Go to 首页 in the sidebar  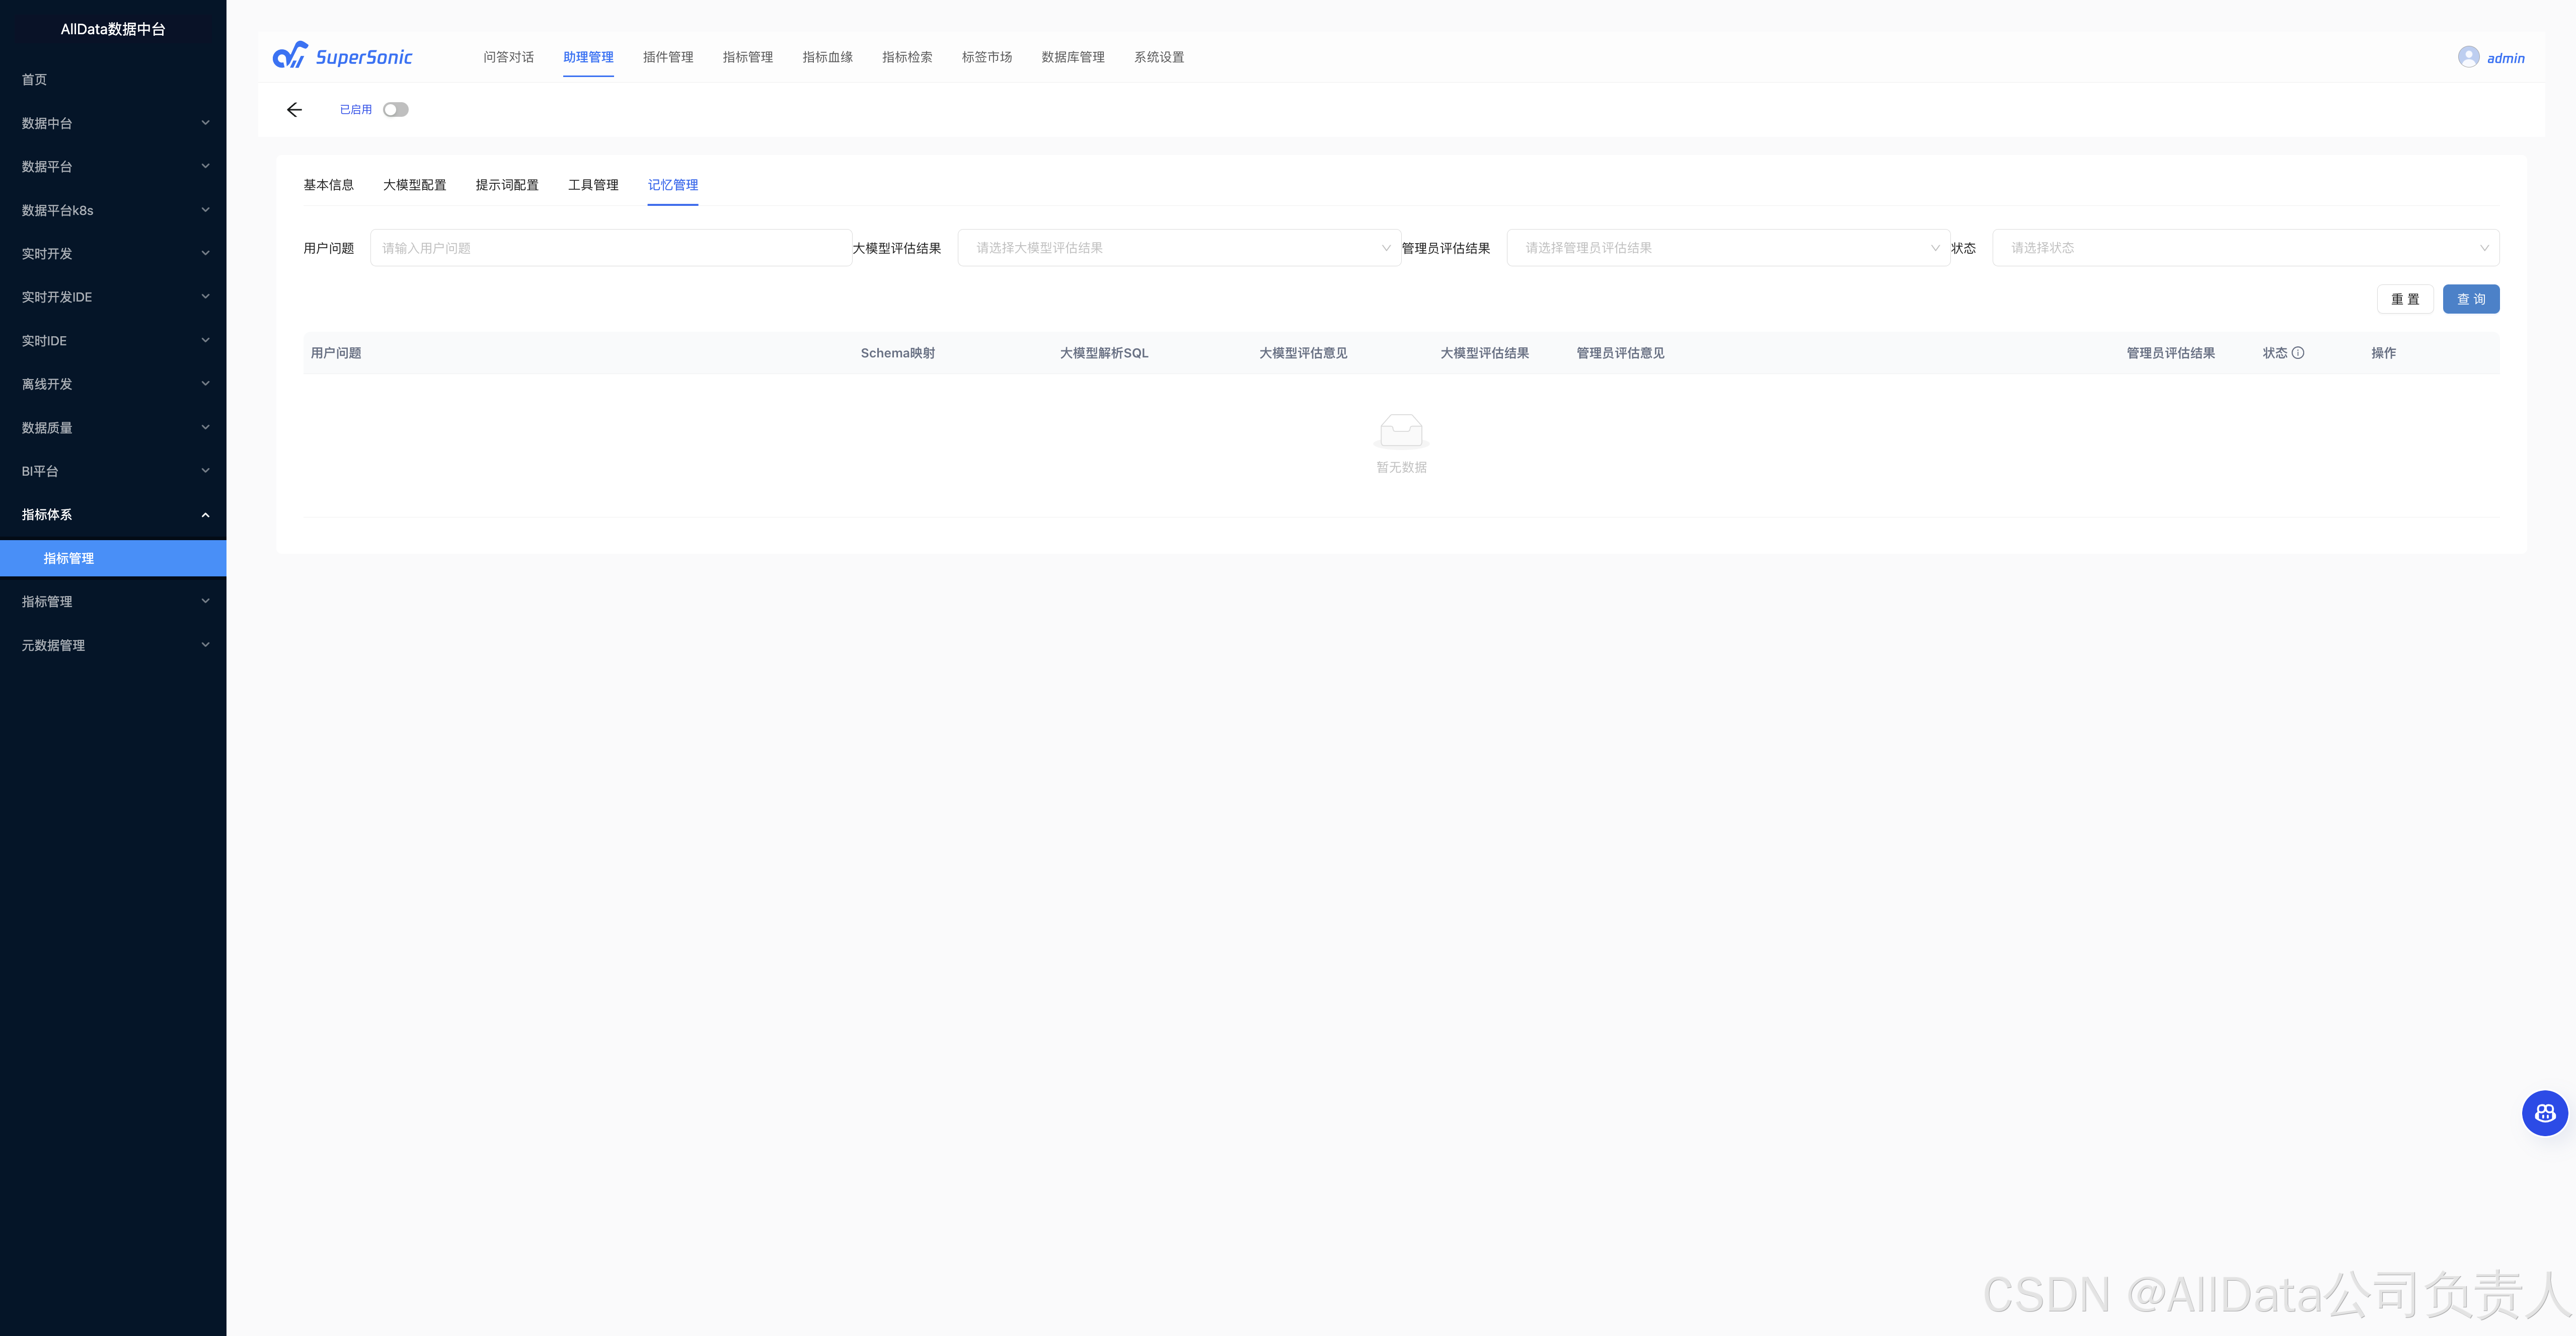35,80
